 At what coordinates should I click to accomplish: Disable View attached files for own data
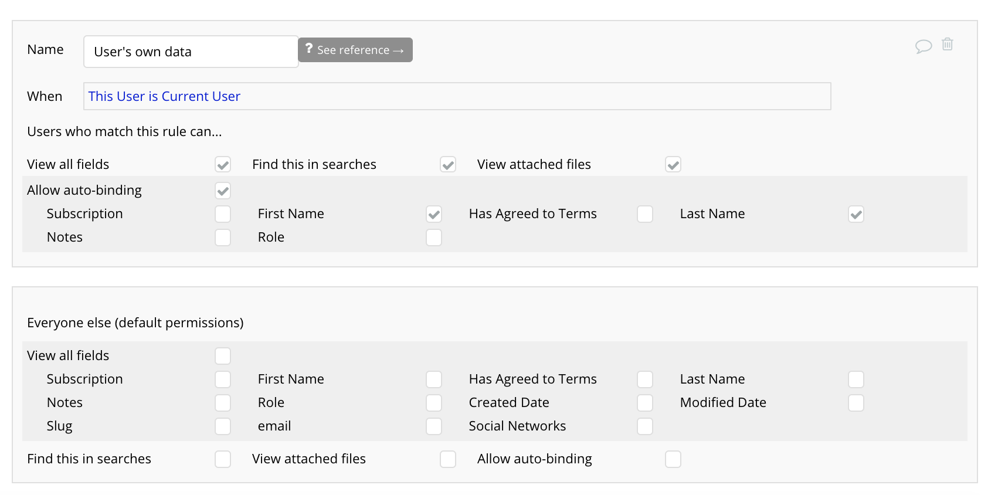pyautogui.click(x=673, y=165)
